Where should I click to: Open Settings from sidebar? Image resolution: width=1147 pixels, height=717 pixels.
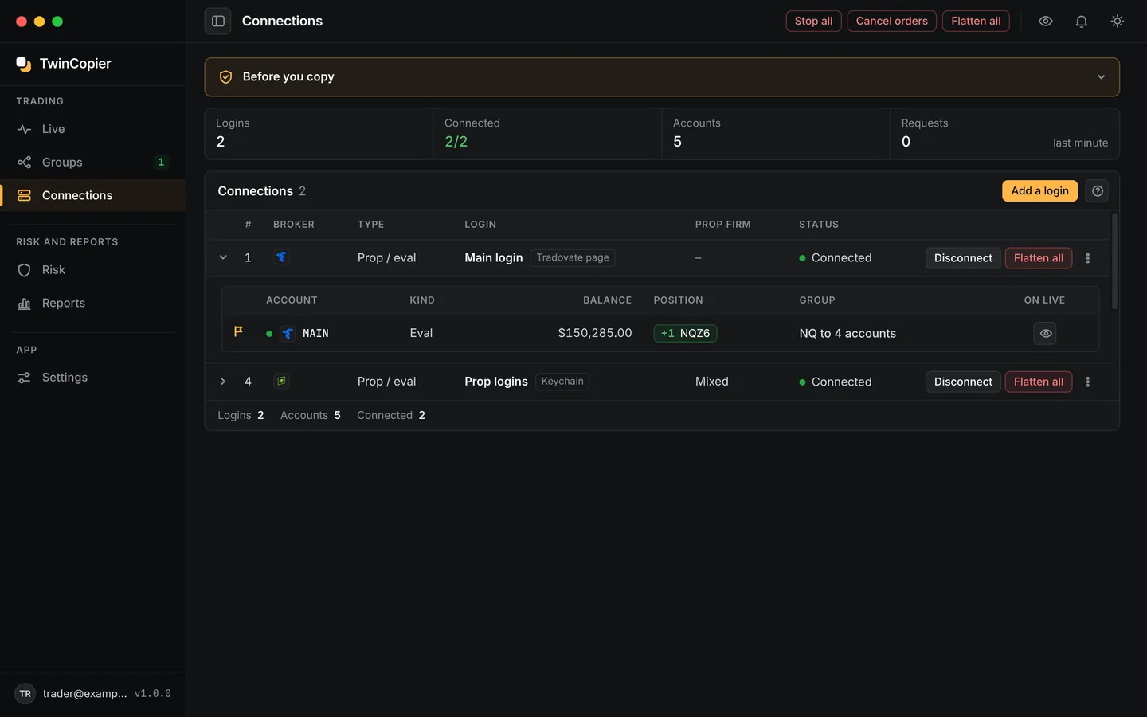[x=93, y=378]
